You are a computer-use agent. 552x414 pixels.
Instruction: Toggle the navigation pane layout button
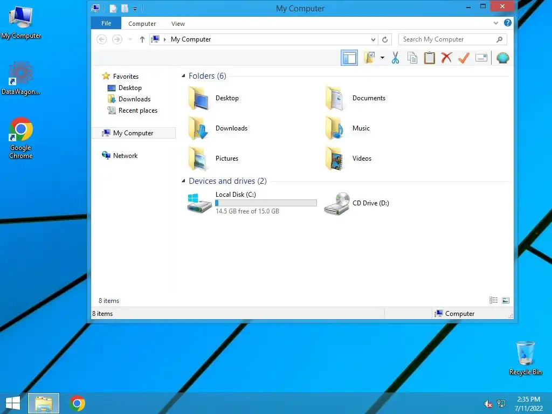[x=349, y=58]
